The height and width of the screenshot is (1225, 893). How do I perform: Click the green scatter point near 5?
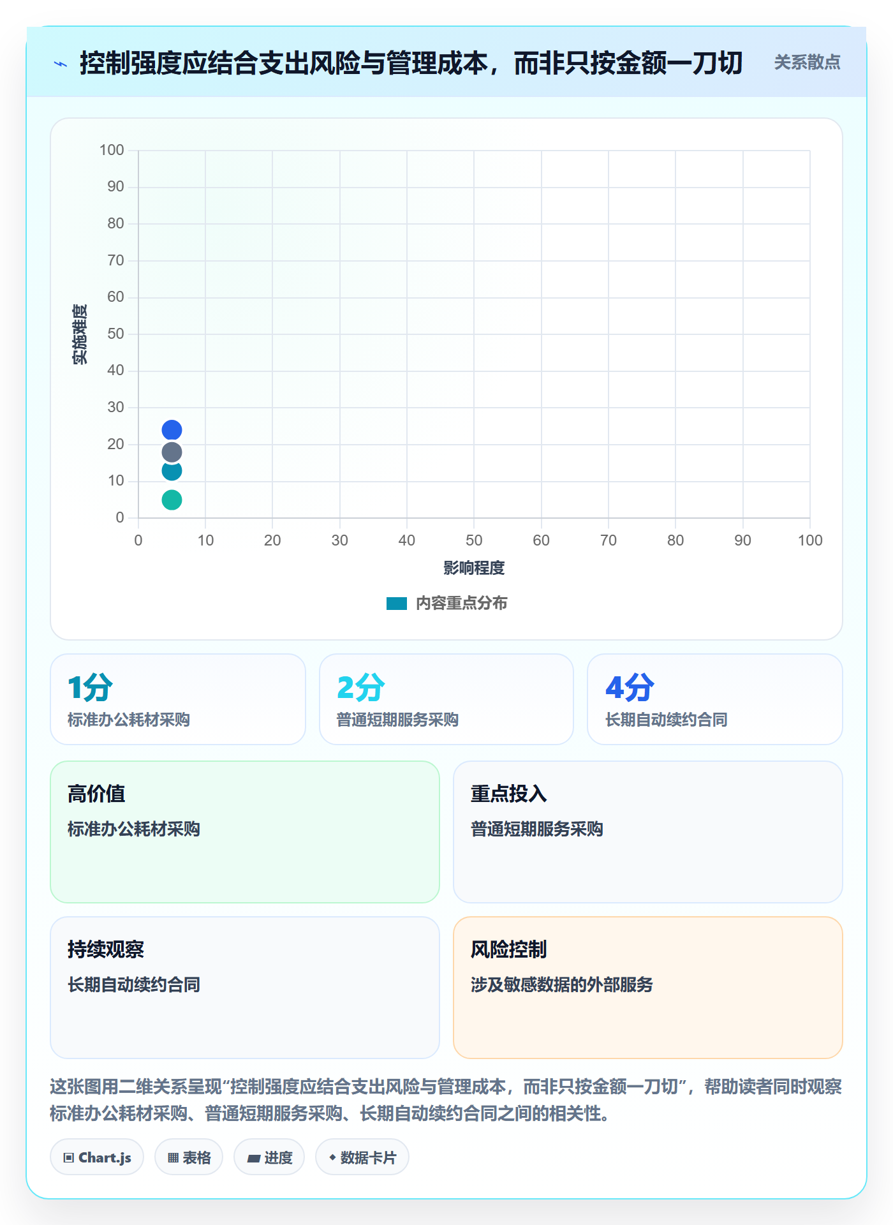pos(172,500)
